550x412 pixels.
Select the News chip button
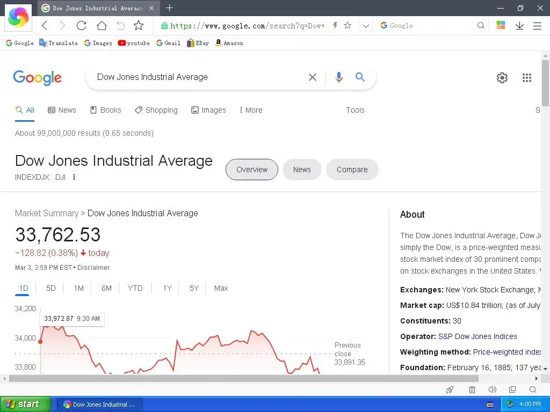coord(302,170)
